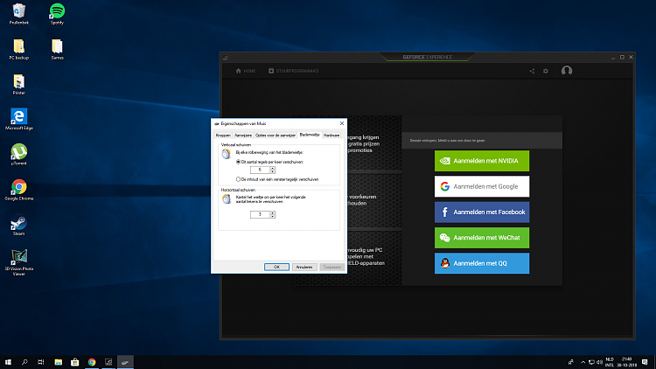Increase vertical scroll lines spinner value
This screenshot has height=369, width=656.
click(x=272, y=168)
